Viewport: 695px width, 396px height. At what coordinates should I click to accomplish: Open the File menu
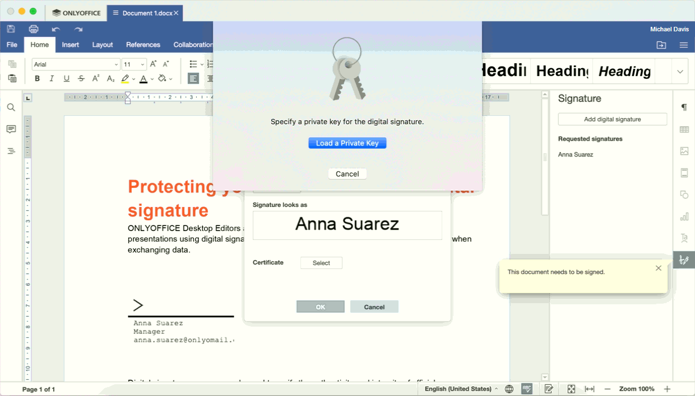12,45
